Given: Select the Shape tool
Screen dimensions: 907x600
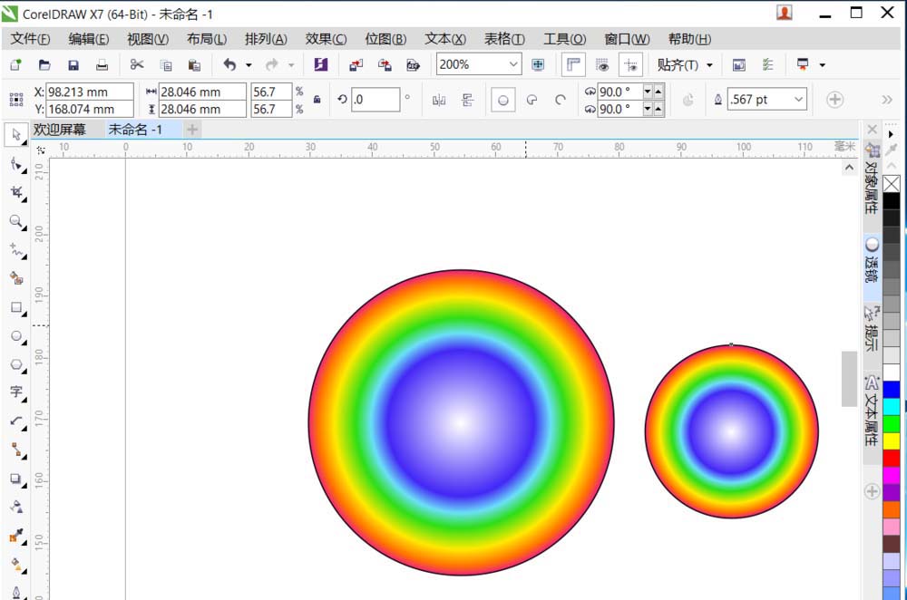Looking at the screenshot, I should (15, 164).
